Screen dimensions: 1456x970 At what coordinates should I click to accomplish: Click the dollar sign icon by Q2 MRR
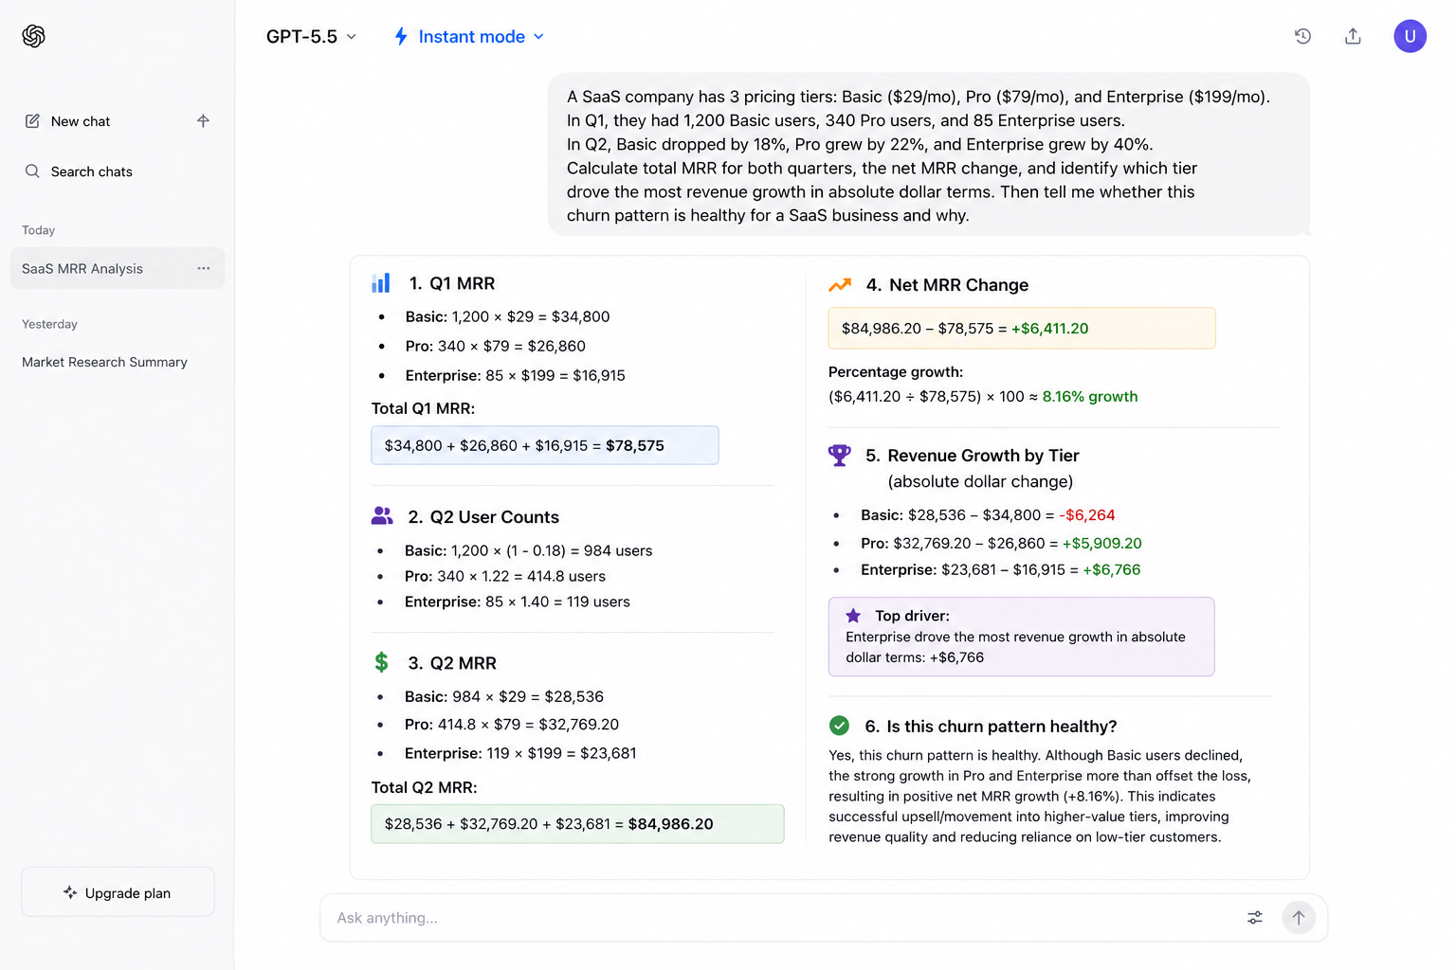pyautogui.click(x=381, y=662)
